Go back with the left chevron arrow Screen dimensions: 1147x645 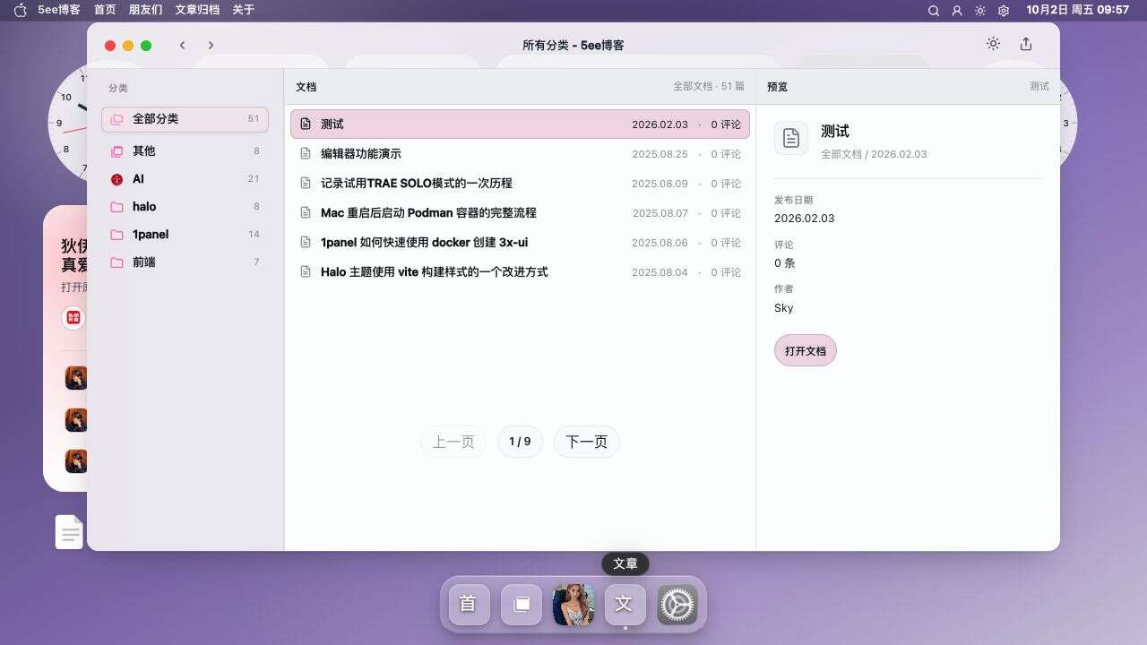183,45
